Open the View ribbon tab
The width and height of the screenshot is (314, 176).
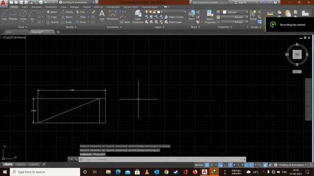63,7
